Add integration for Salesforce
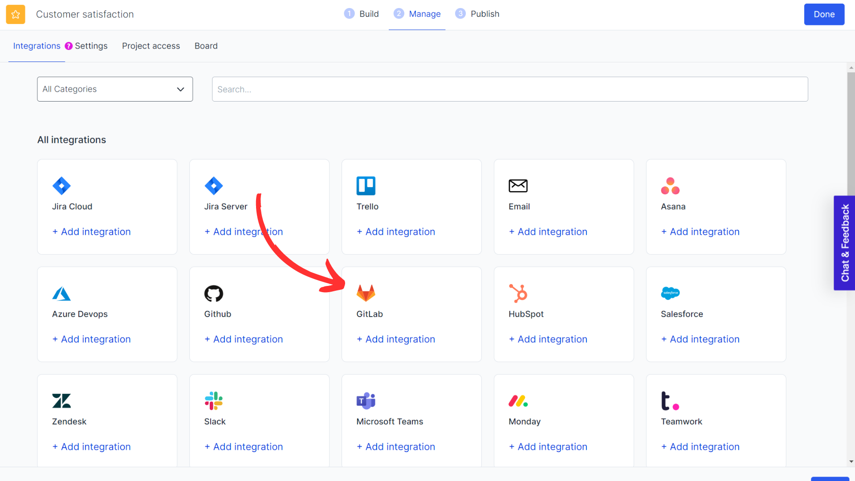The width and height of the screenshot is (855, 481). coord(700,339)
